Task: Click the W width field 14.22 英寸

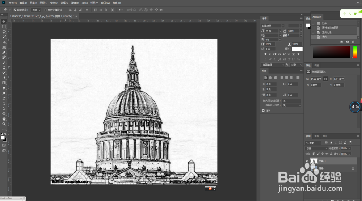Action: [x=316, y=79]
